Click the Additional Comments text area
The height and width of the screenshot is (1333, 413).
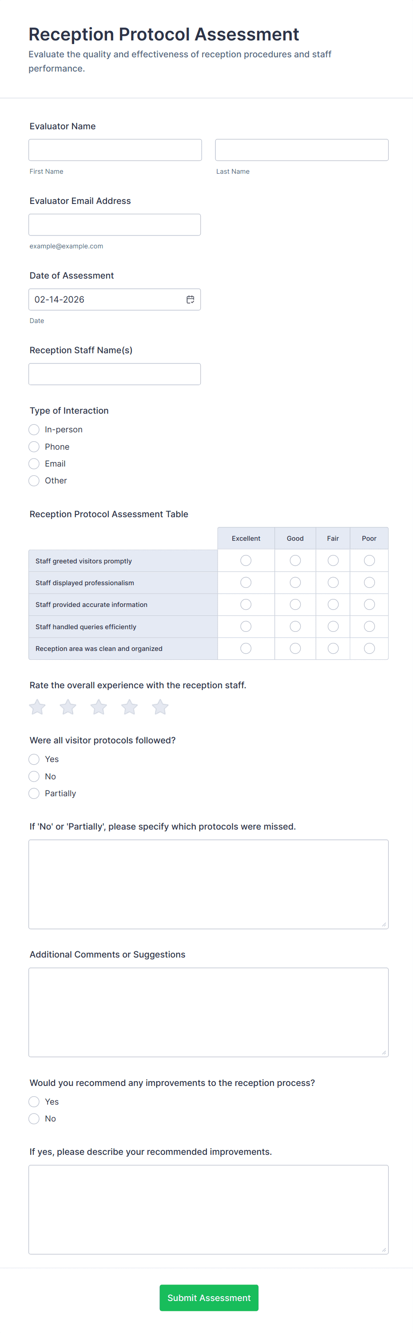click(x=208, y=1012)
